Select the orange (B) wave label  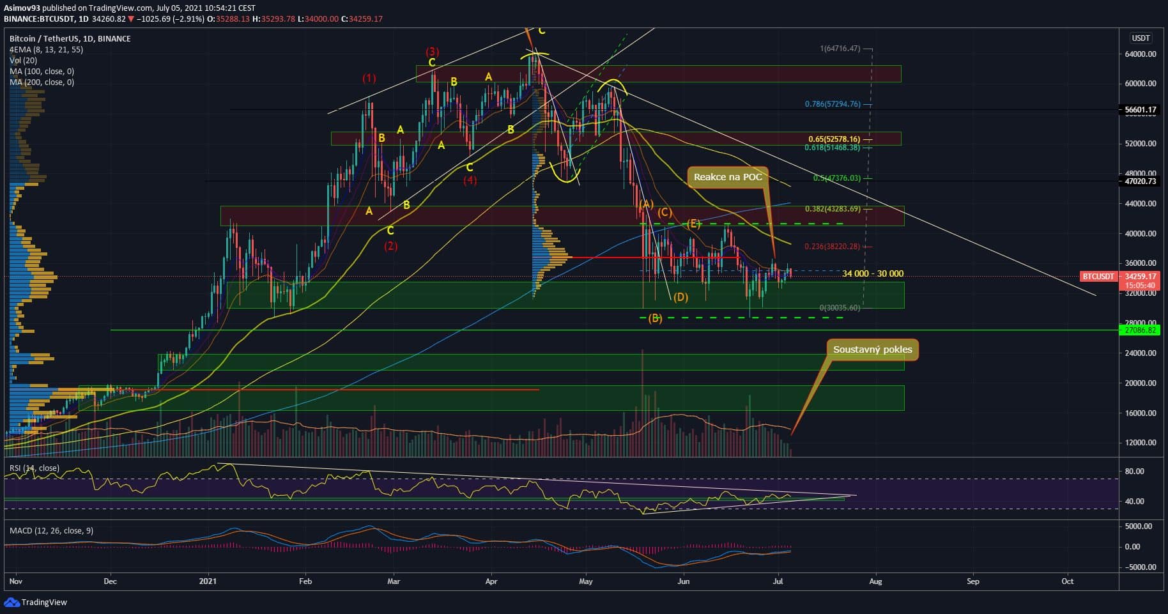click(x=655, y=318)
